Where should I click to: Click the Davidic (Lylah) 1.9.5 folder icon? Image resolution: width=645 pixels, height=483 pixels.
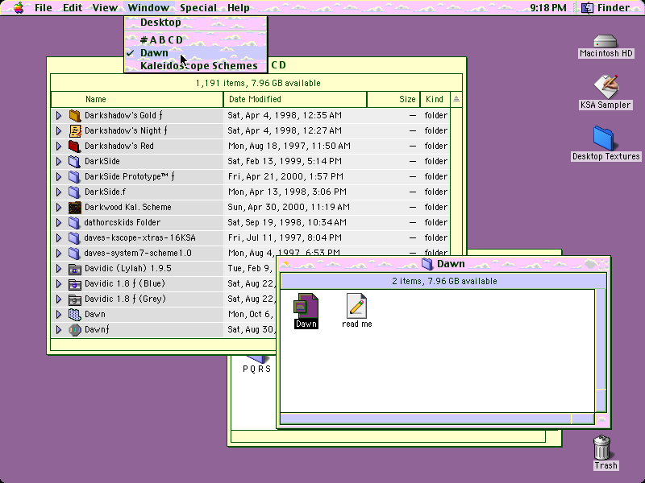coord(74,269)
